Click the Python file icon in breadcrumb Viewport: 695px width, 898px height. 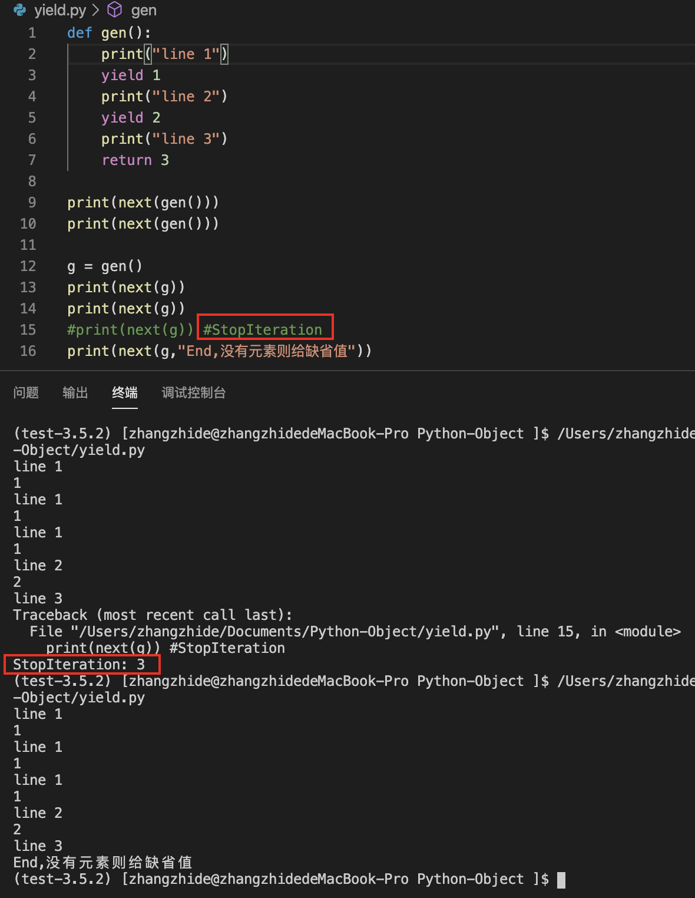pos(19,10)
